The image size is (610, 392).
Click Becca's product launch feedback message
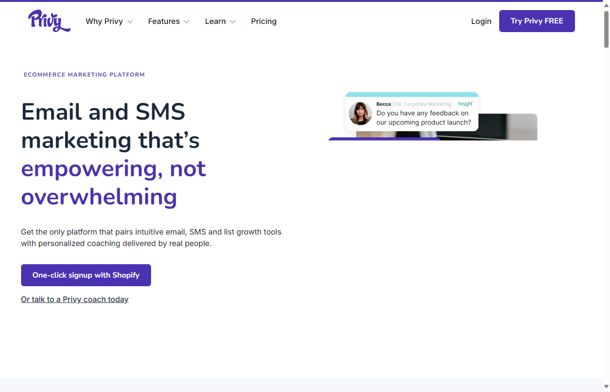coord(423,118)
